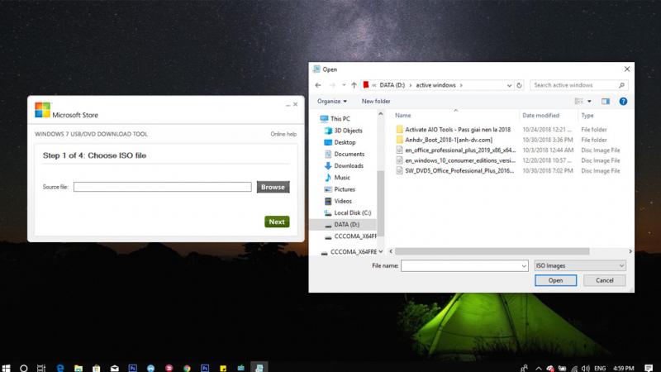Click the Windows Start button
Screen dimensions: 661x372
point(7,365)
